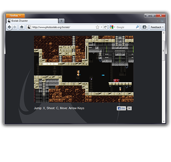Reload the page with the refresh icon

coord(105,27)
